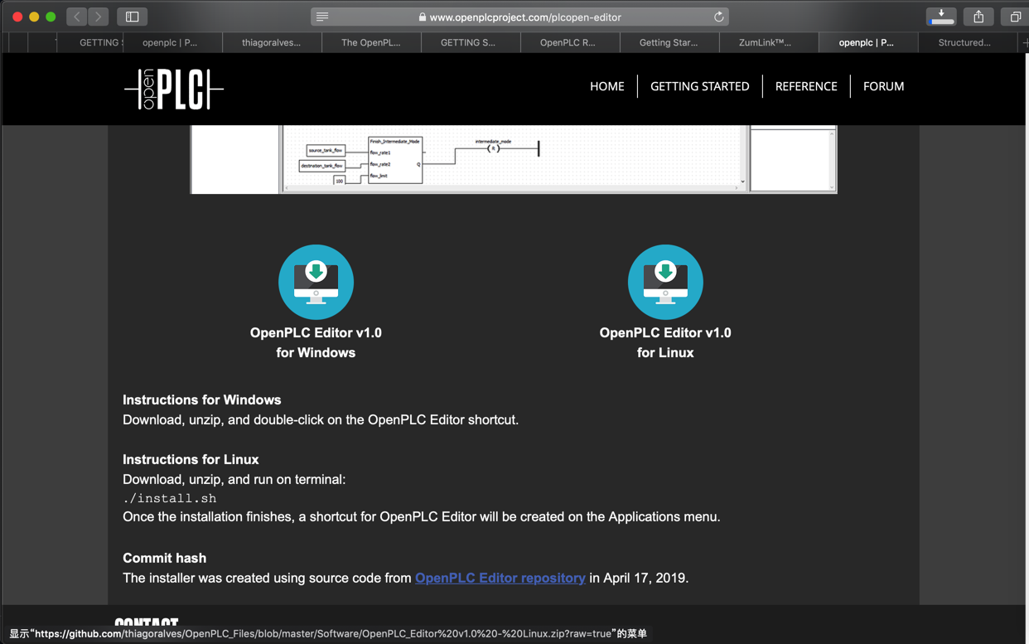
Task: Reload the page with refresh icon
Action: click(718, 17)
